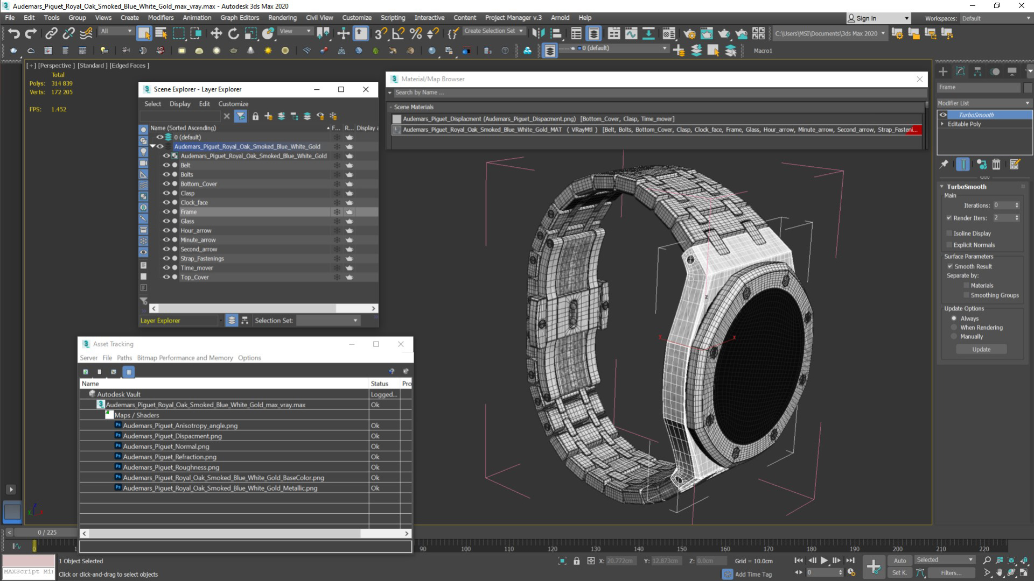Toggle Smooth Result checkbox
Image resolution: width=1034 pixels, height=581 pixels.
(951, 266)
